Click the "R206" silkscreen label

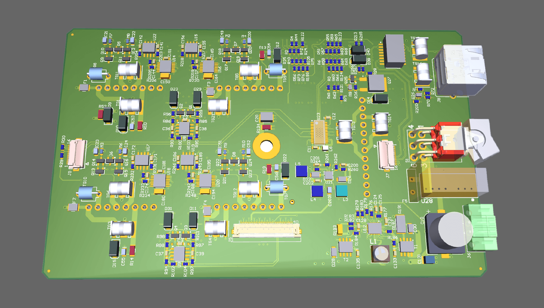[152, 80]
